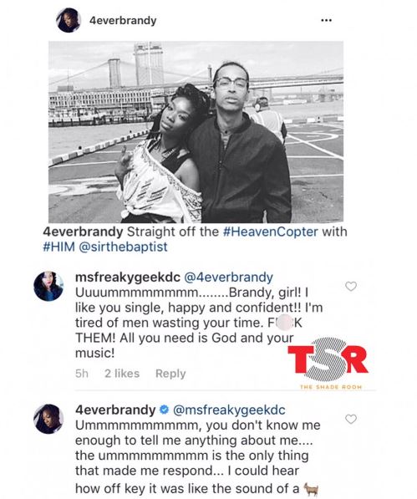This screenshot has height=499, width=417.
Task: Follow the @4everbrandy mention in the comment
Action: click(x=228, y=278)
